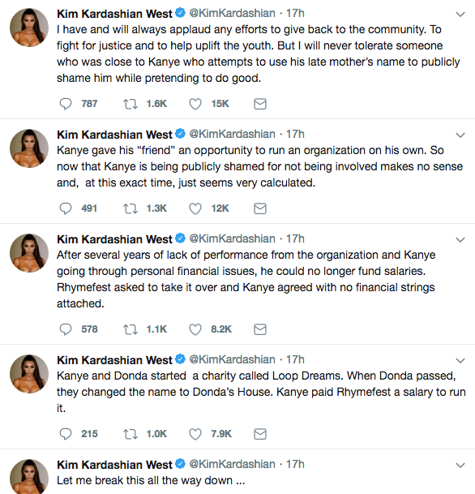Open the Kim Kardashian West name on the last tweet
The width and height of the screenshot is (475, 494).
(114, 464)
